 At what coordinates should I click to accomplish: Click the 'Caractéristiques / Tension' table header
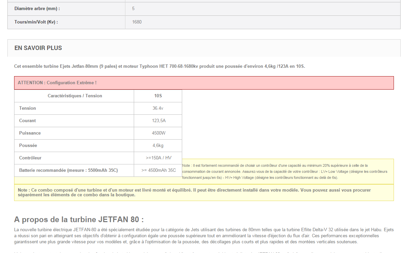75,96
